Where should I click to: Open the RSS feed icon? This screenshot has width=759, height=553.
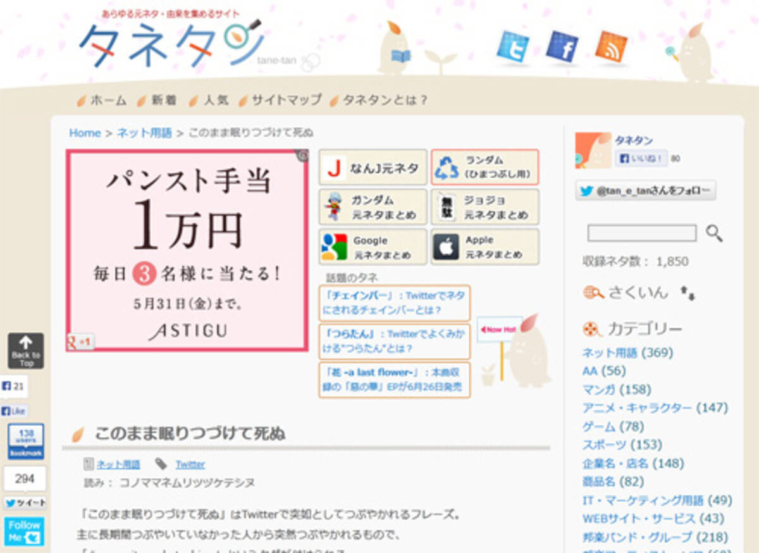(x=611, y=47)
